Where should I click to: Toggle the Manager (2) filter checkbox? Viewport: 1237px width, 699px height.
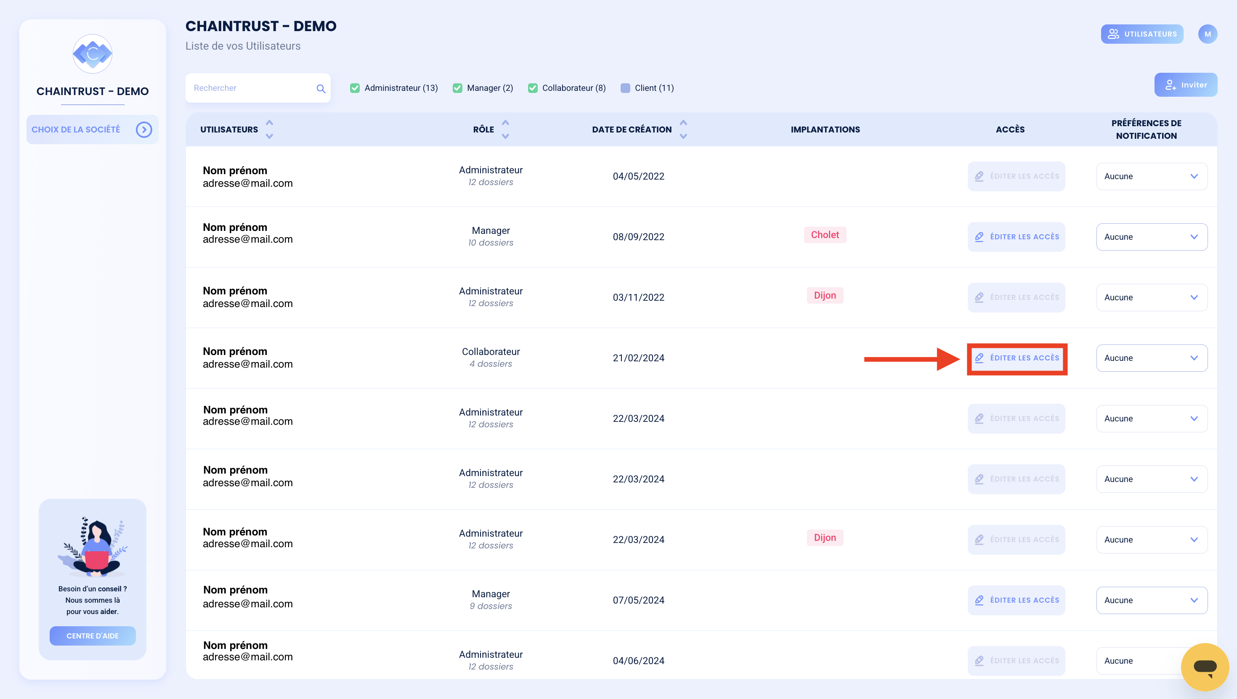[457, 88]
